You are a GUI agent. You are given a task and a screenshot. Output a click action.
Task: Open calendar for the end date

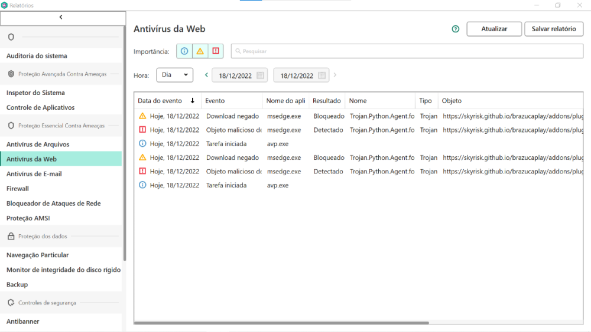322,75
